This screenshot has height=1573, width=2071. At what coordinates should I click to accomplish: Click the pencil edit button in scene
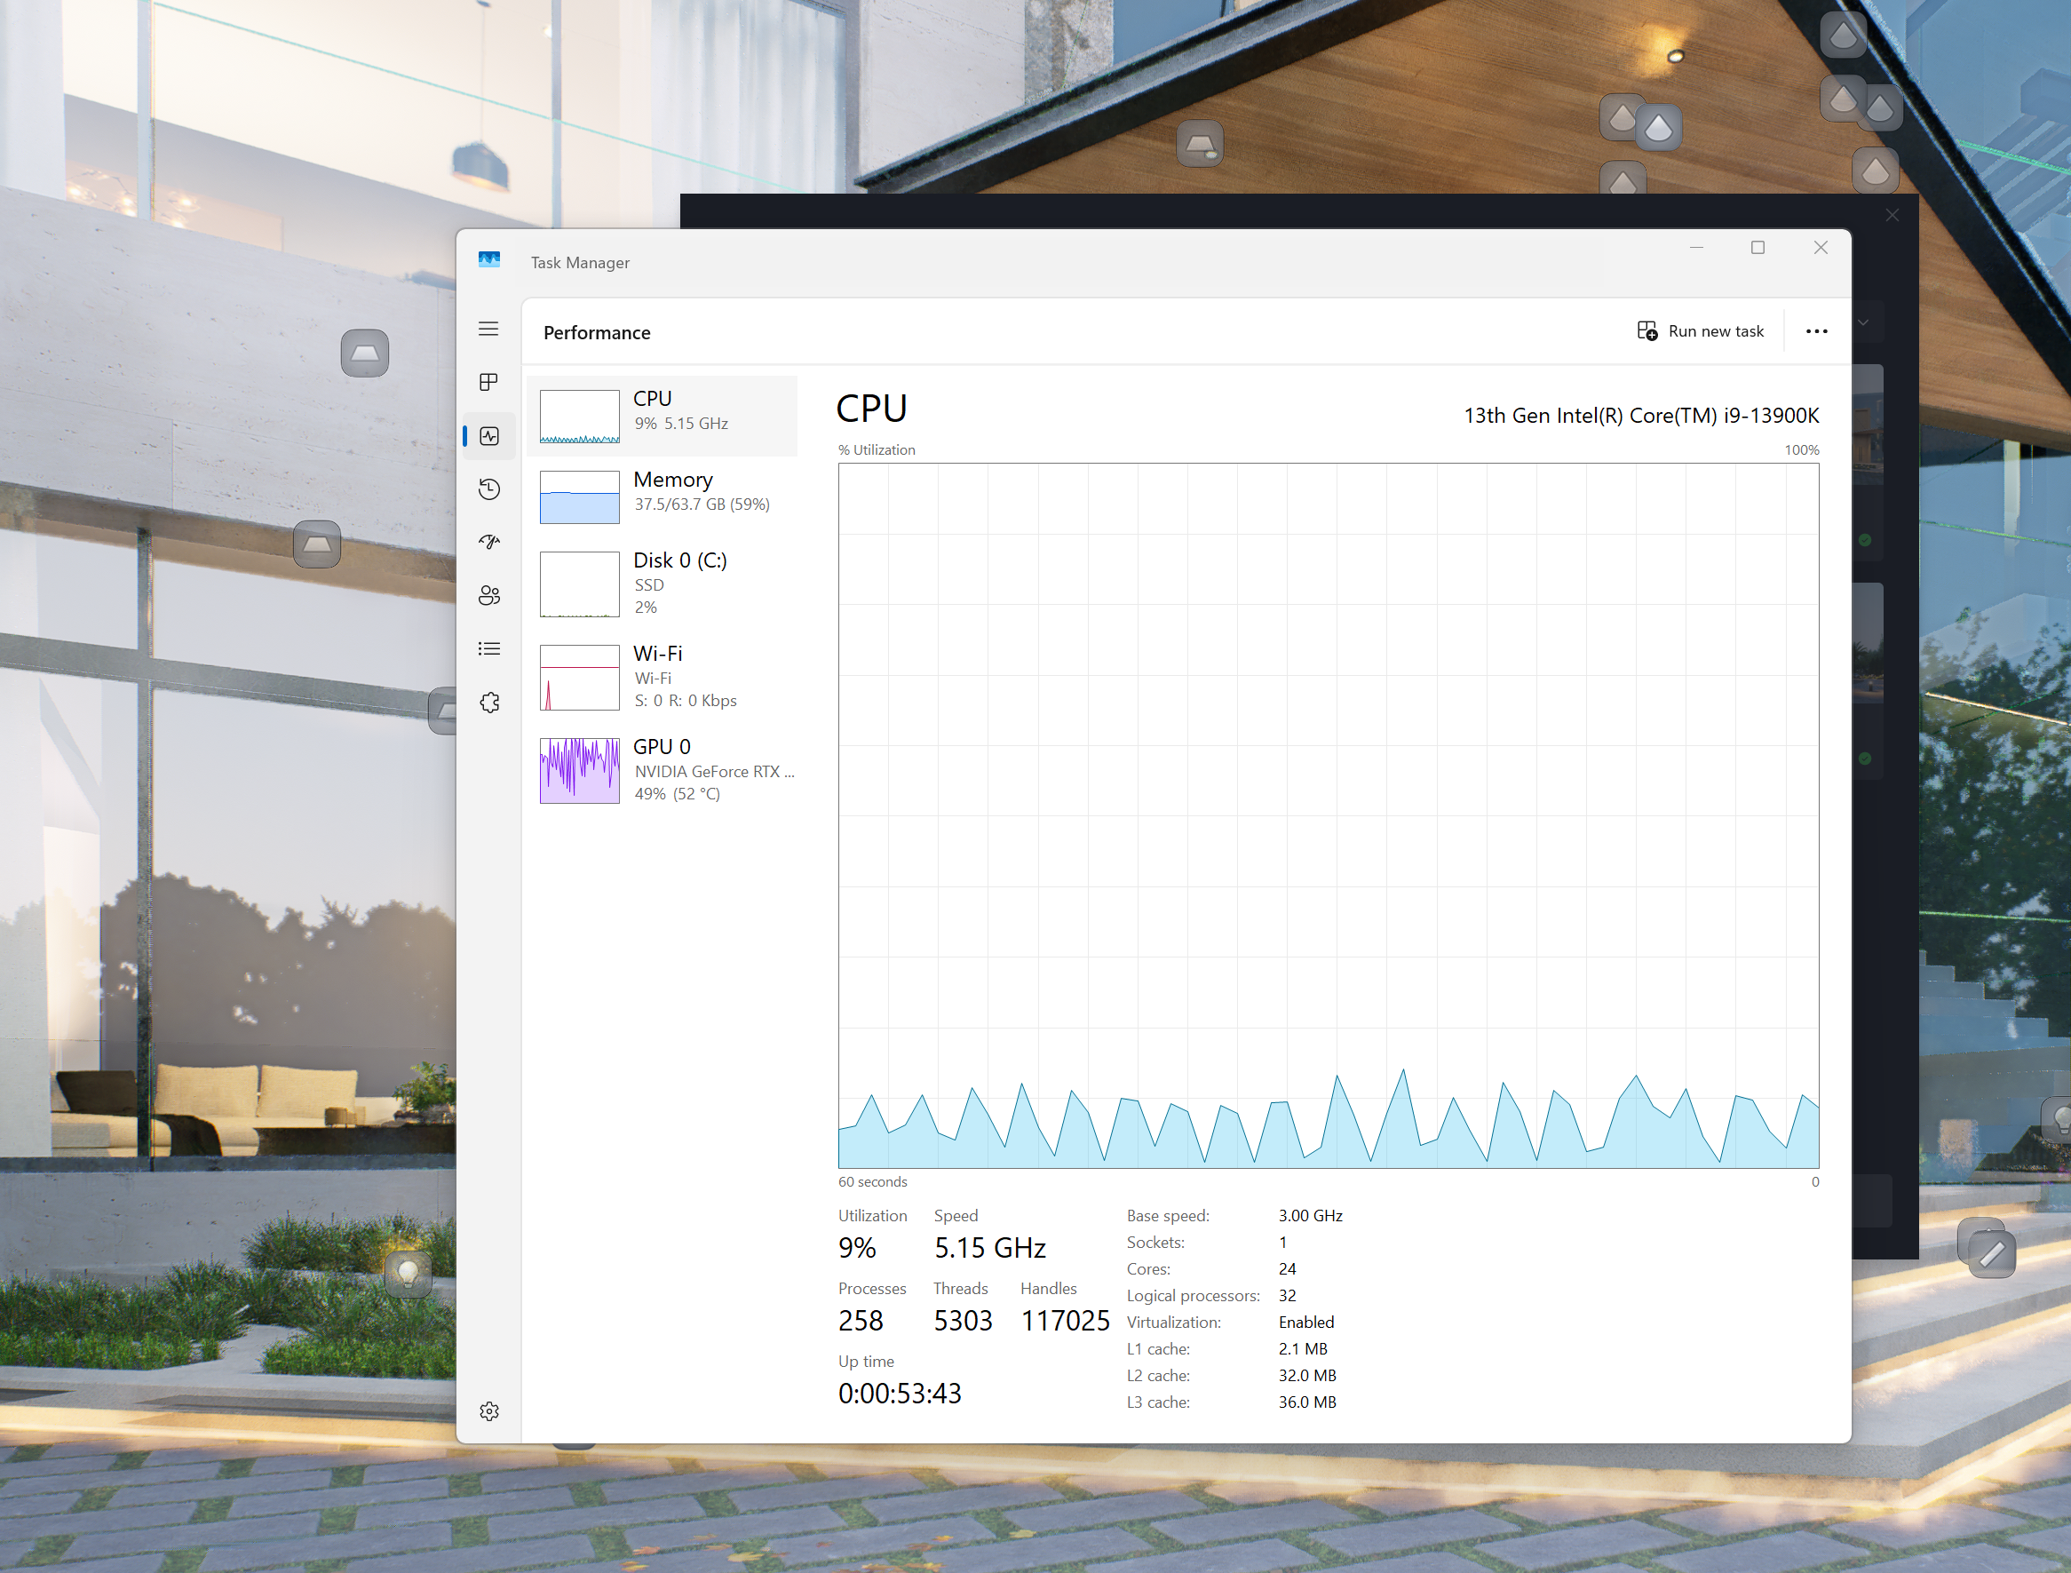point(1991,1254)
